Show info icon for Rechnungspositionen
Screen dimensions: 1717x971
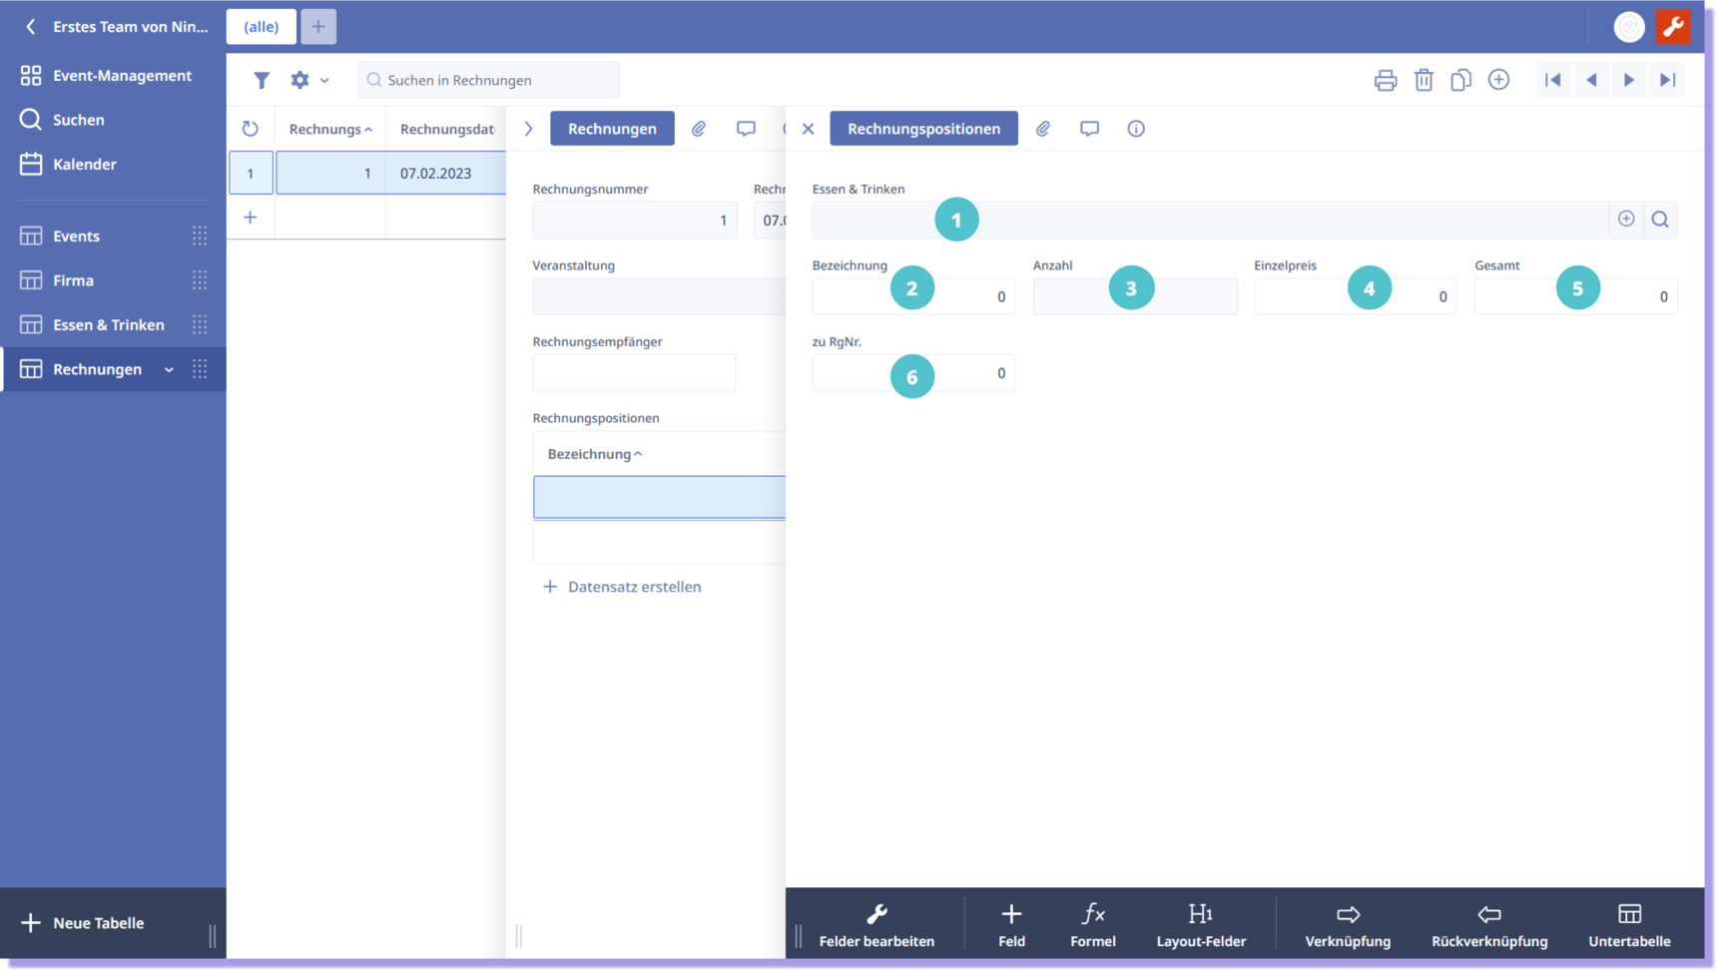1135,129
